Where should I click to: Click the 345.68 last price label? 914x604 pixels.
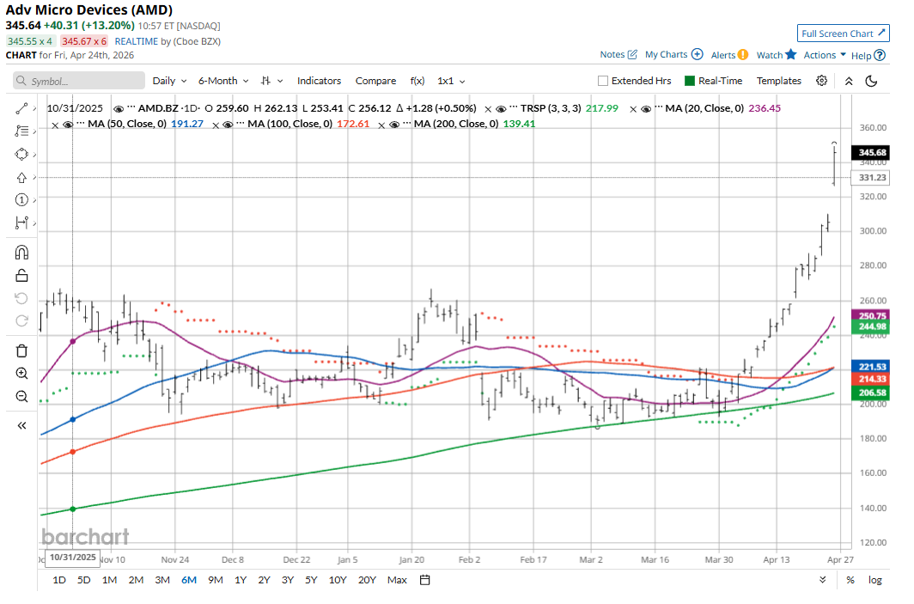tap(870, 153)
